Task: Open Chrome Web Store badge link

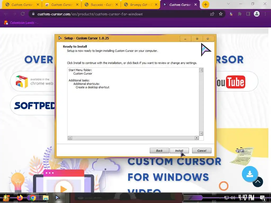Action: (33, 81)
